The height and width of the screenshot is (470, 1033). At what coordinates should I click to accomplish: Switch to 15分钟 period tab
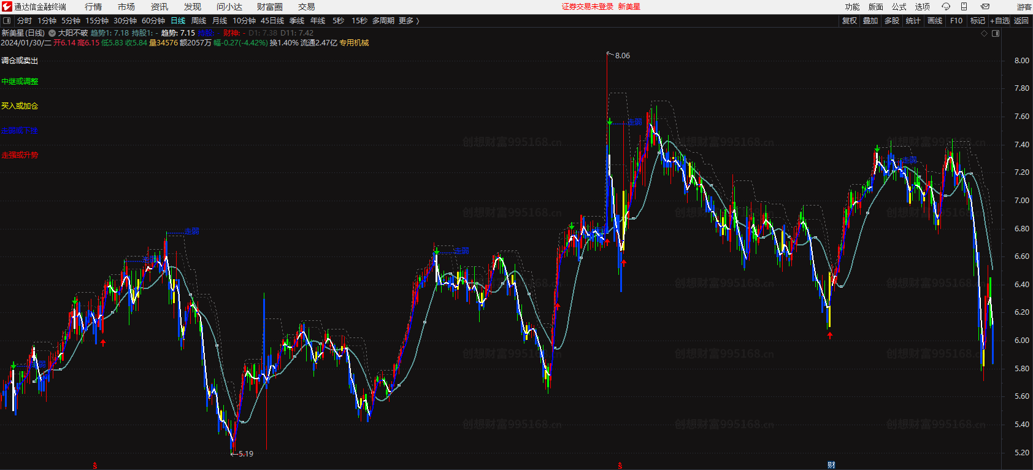97,21
